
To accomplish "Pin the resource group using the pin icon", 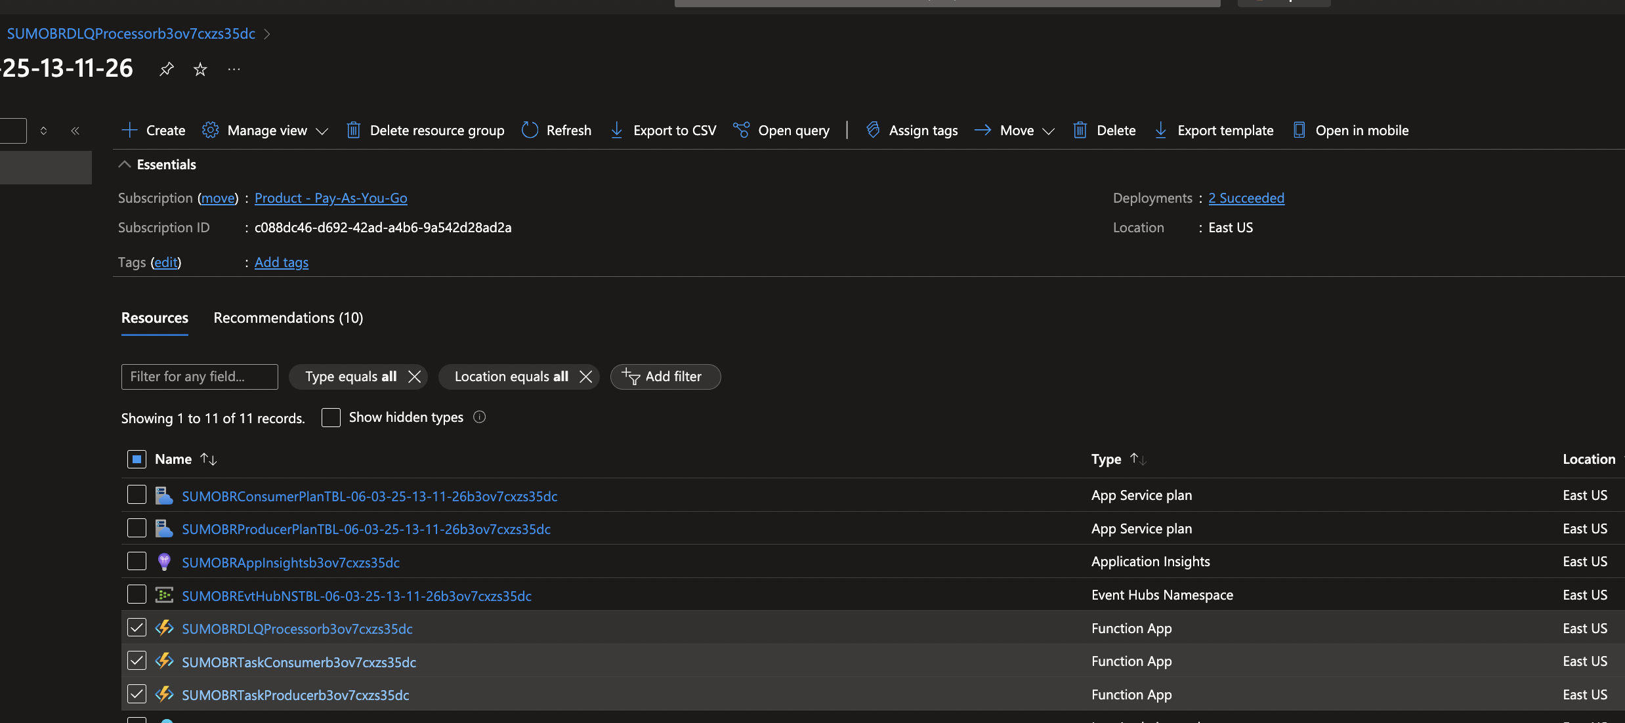I will coord(167,69).
